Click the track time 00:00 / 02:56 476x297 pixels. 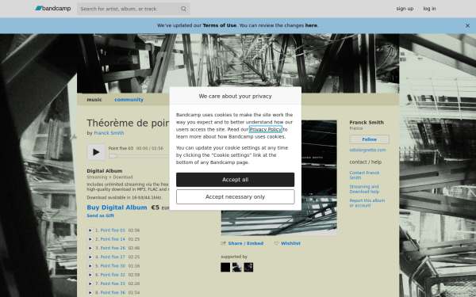(x=150, y=149)
